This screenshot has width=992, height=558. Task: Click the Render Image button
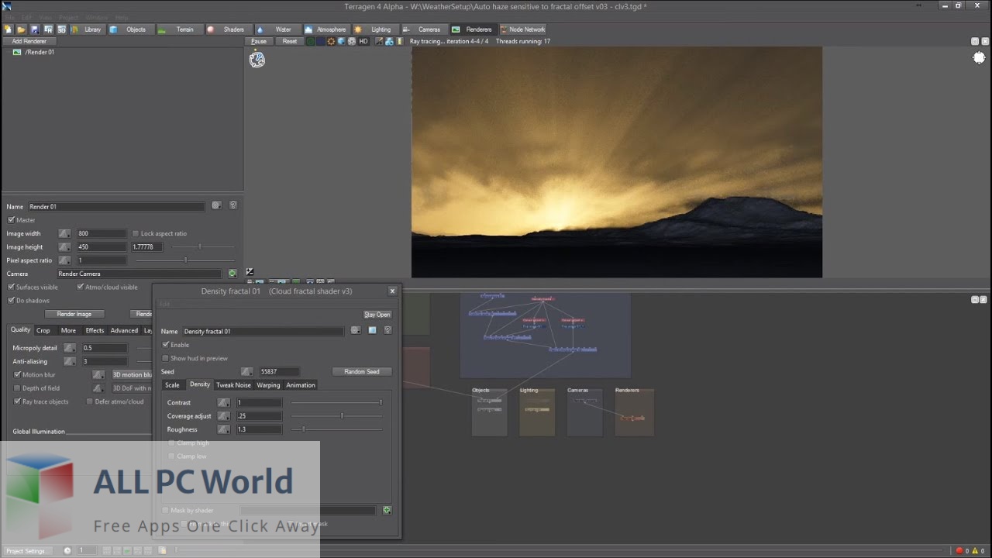[74, 314]
